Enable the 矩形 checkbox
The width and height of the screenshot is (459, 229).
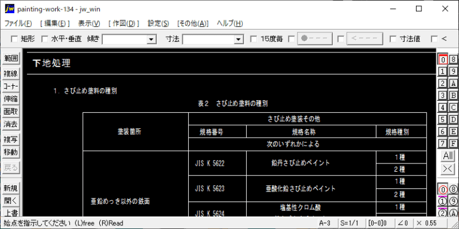(x=14, y=39)
